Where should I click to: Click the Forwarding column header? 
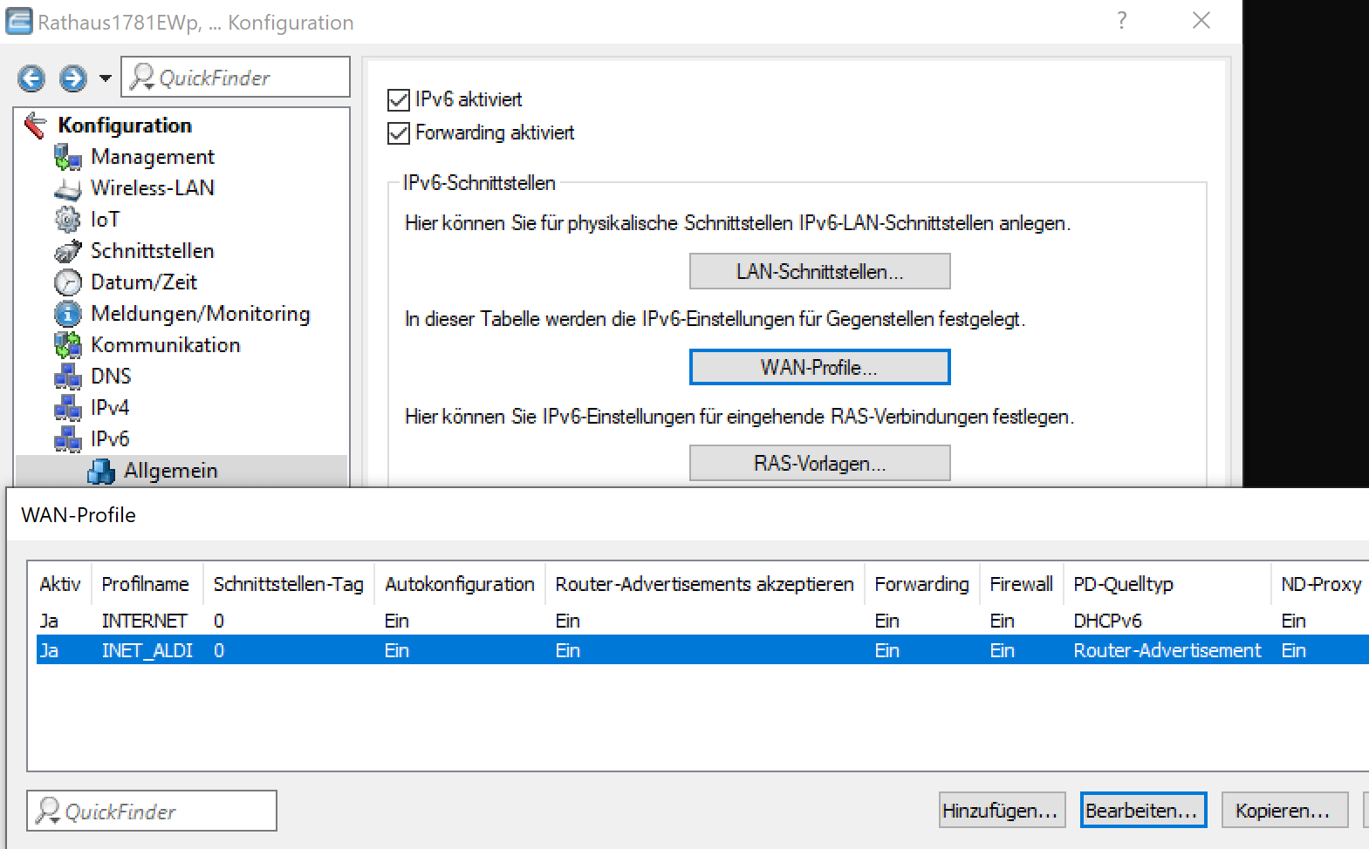[922, 584]
